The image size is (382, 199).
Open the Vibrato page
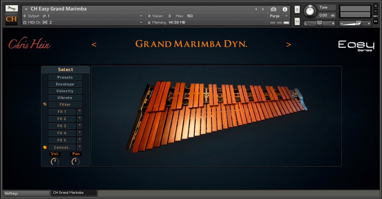(65, 98)
